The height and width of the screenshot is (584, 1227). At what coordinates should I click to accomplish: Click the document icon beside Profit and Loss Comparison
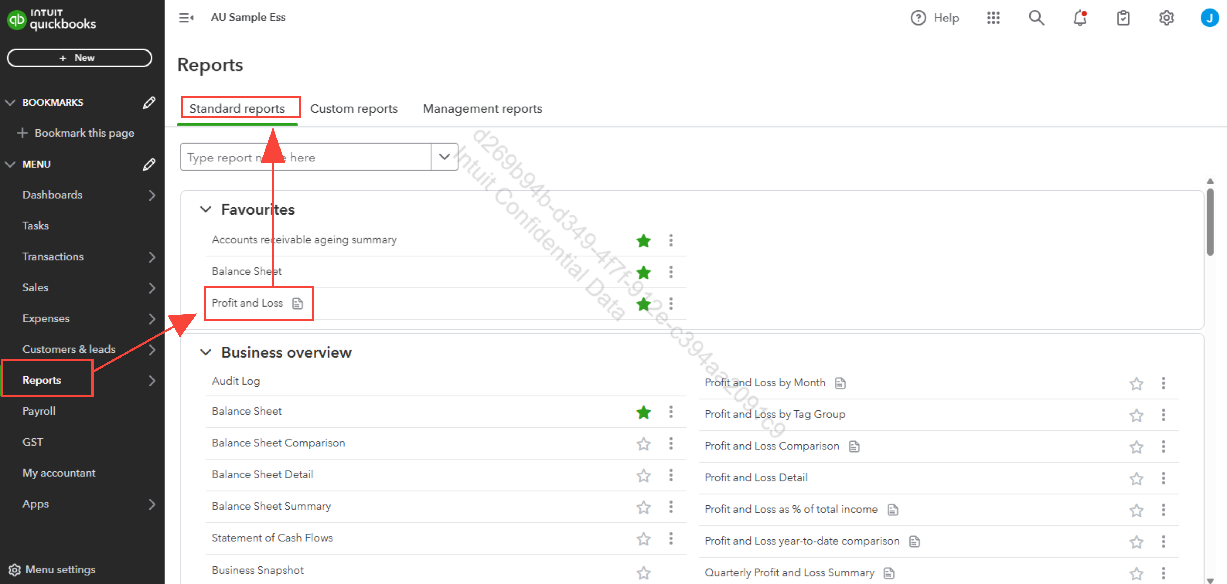pyautogui.click(x=854, y=447)
